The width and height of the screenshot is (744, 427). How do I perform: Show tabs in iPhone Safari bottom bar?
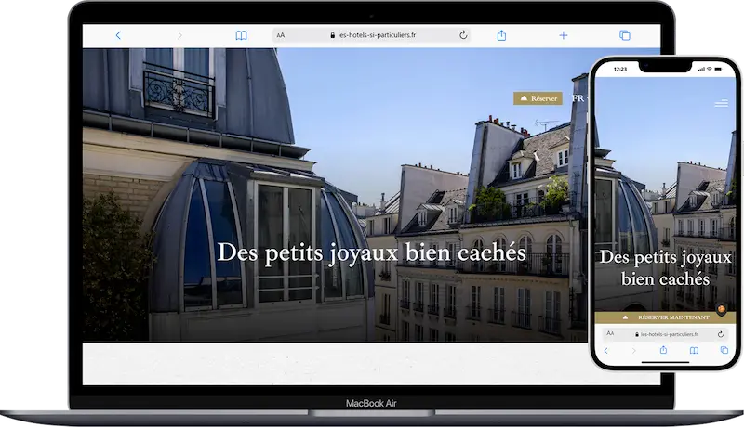(x=724, y=350)
